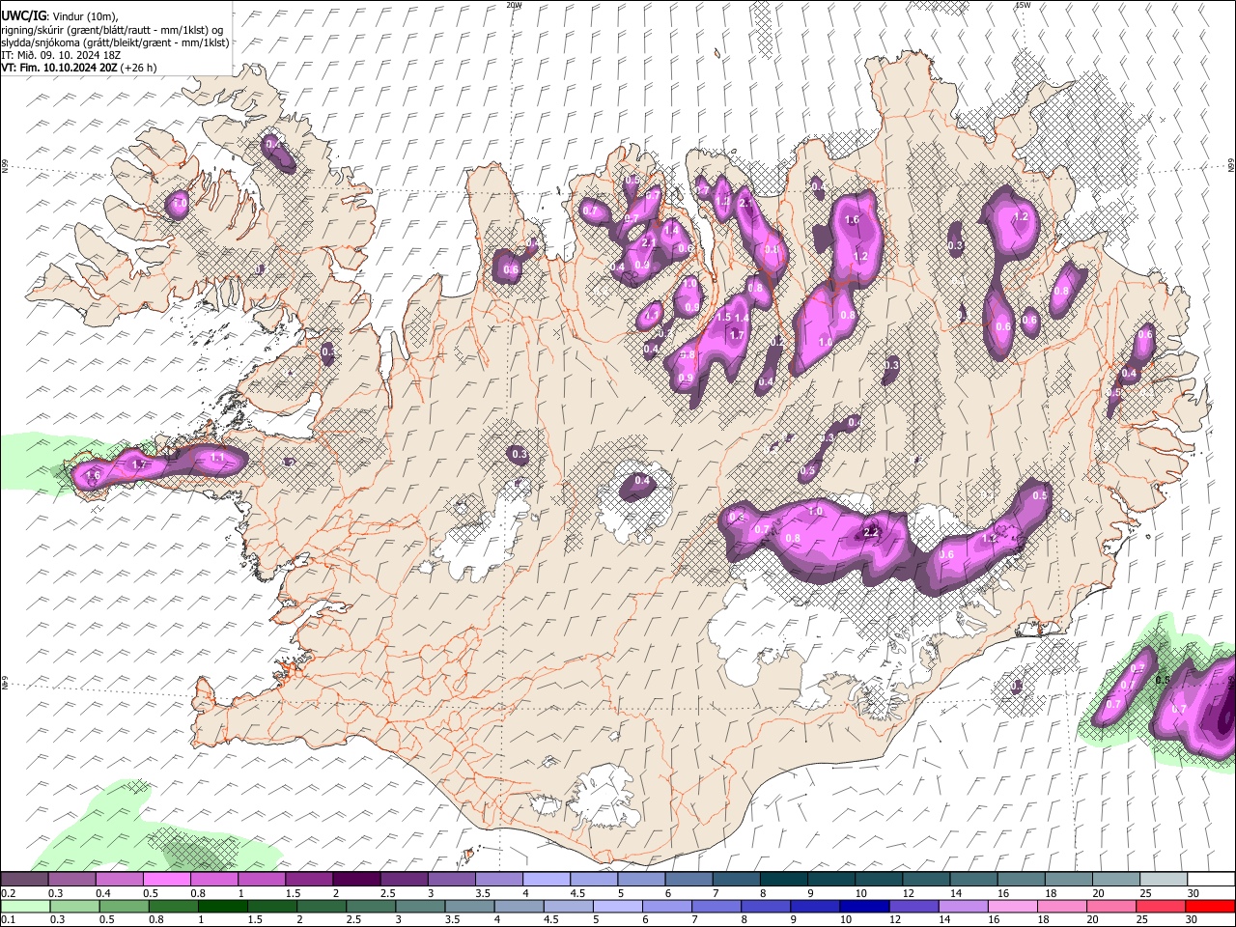1236x927 pixels.
Task: Pick the pale grey 25 swatch in snow legend
Action: click(1164, 879)
